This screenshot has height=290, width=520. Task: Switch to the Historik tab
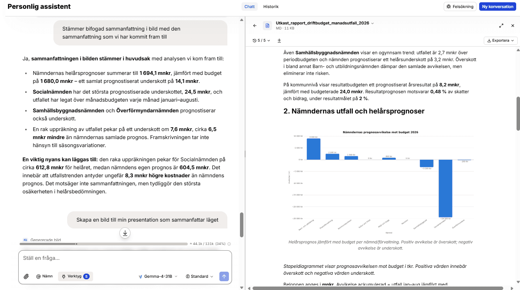tap(271, 6)
